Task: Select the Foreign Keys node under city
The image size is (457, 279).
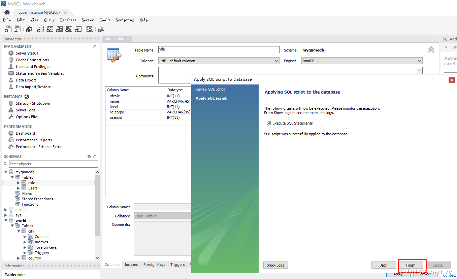Action: click(x=45, y=247)
